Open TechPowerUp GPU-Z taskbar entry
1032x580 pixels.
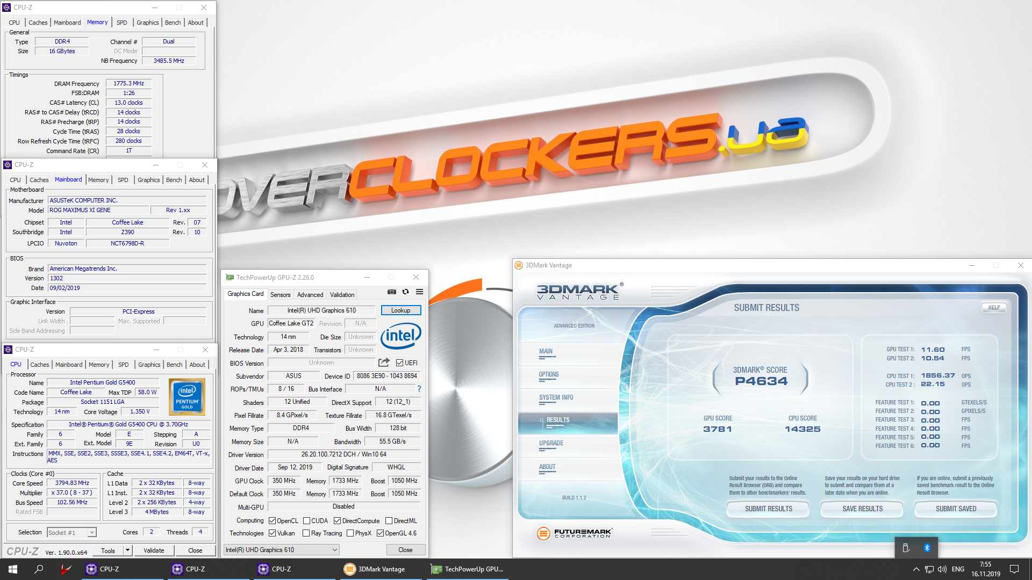[x=468, y=569]
